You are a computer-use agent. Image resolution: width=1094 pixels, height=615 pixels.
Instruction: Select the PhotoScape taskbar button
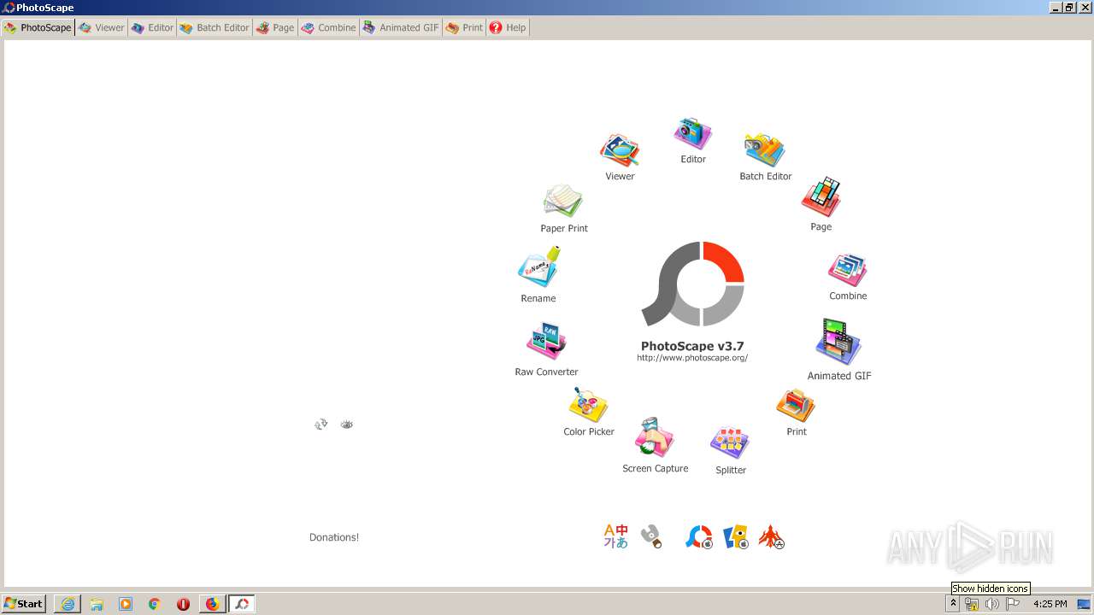[x=242, y=604]
